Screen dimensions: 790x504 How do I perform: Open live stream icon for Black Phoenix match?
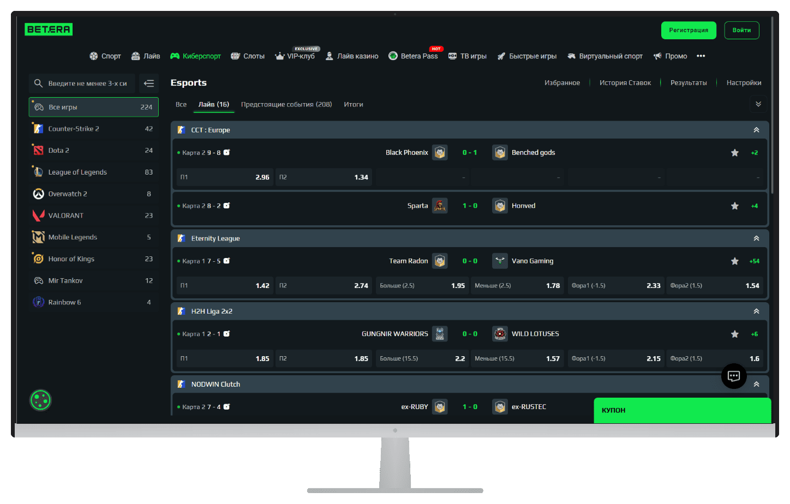pyautogui.click(x=226, y=153)
